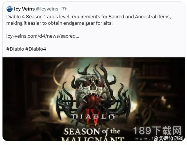
Task: Click the DIABLO logo lettering
Action: [93, 117]
